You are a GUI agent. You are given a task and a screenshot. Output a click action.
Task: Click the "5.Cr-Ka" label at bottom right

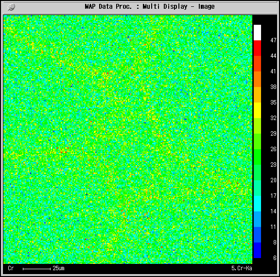pos(242,268)
